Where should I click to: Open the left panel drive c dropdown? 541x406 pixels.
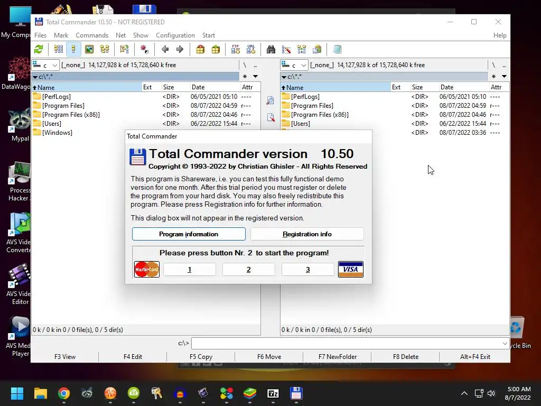point(45,65)
